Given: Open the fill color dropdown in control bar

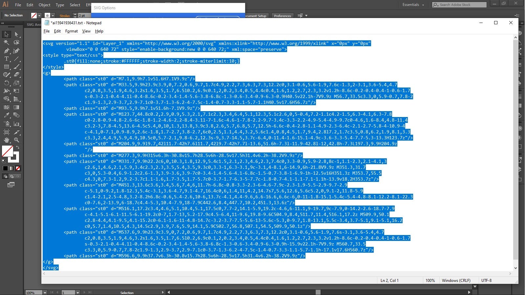Looking at the screenshot, I should tap(39, 15).
